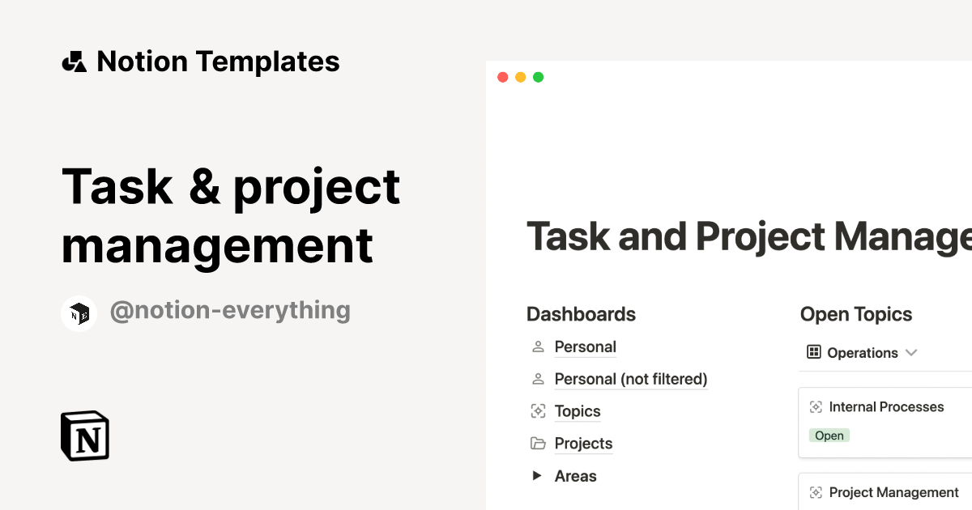Image resolution: width=972 pixels, height=510 pixels.
Task: Open the Personal (not filtered) dashboard
Action: [x=631, y=379]
